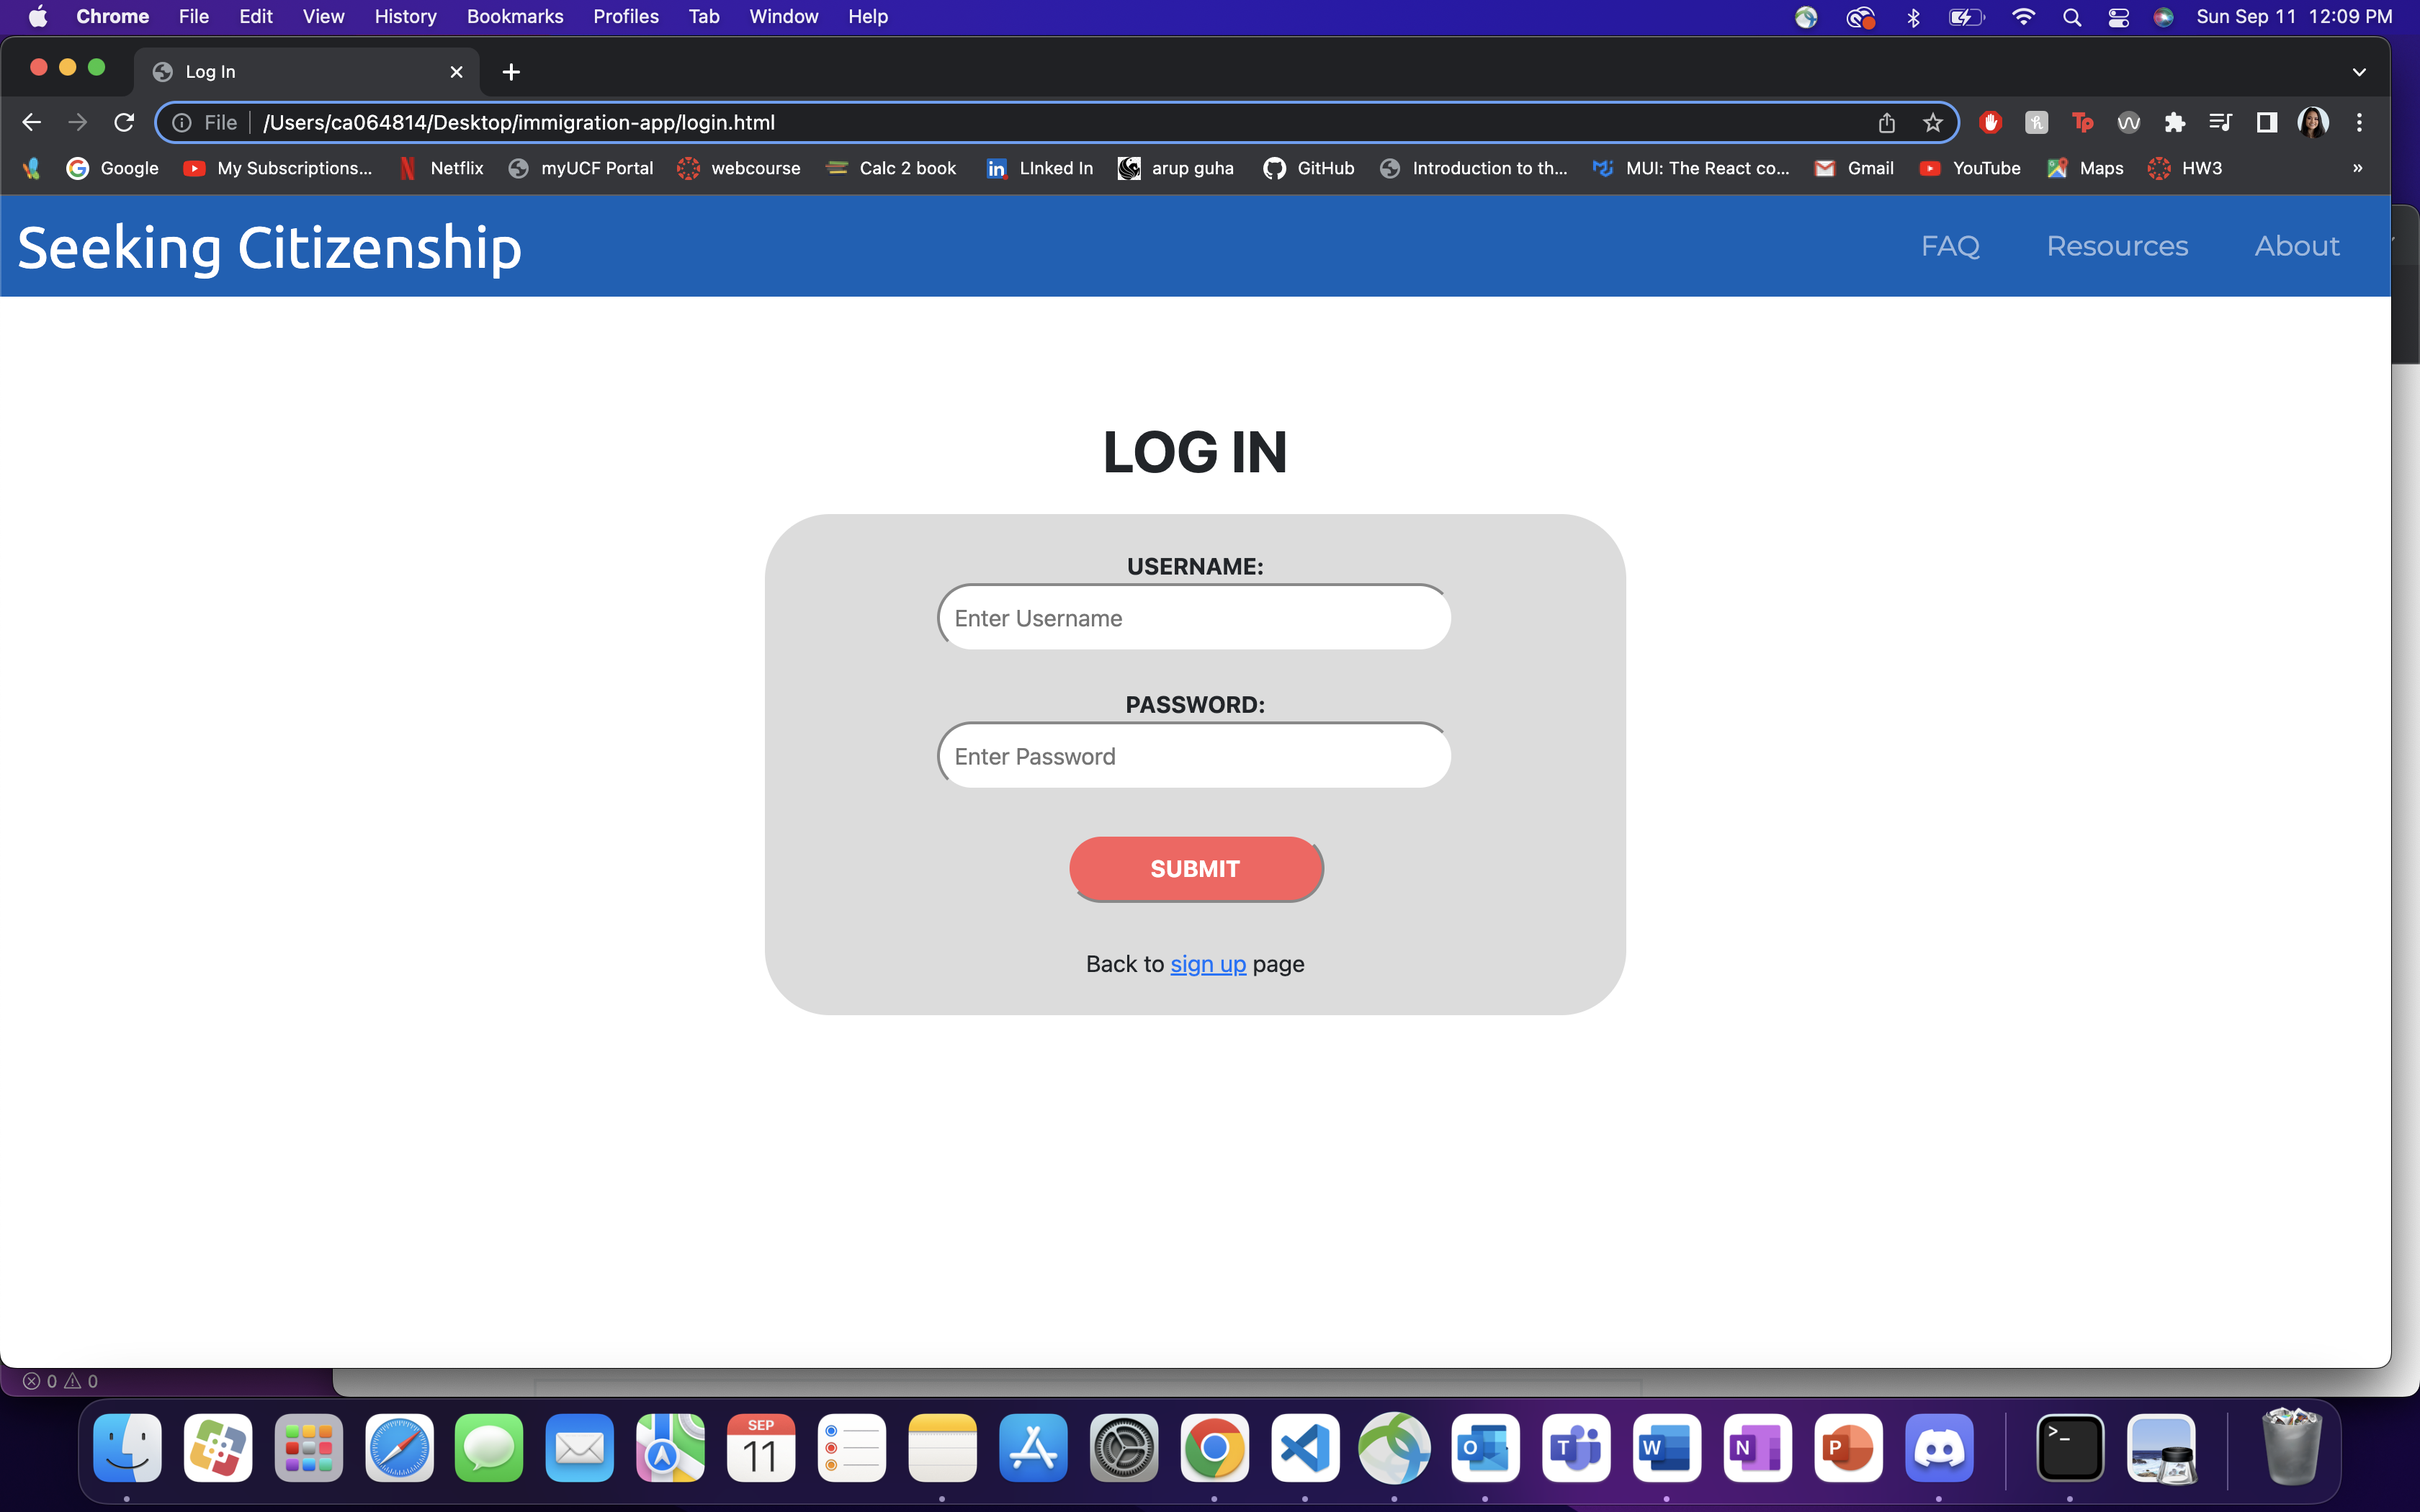Open a new browser tab

tap(511, 72)
